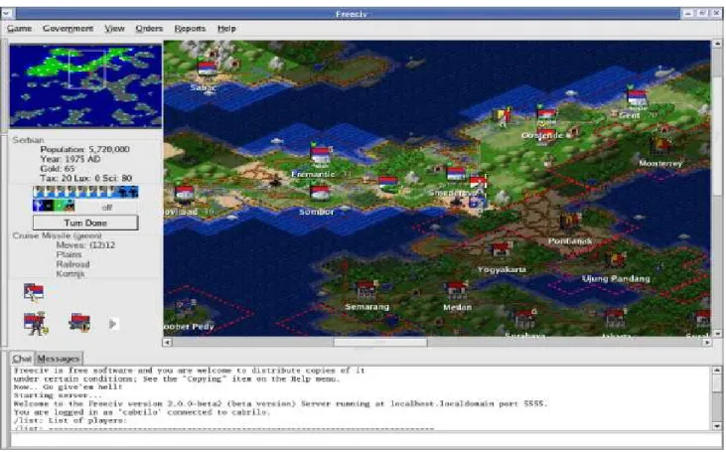The width and height of the screenshot is (726, 452).
Task: Open the Reports menu
Action: click(190, 29)
